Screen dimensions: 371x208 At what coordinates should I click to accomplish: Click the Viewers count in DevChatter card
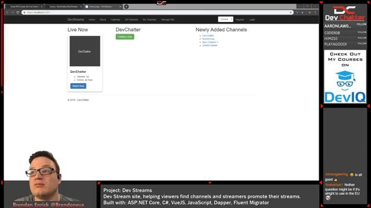[x=83, y=77]
